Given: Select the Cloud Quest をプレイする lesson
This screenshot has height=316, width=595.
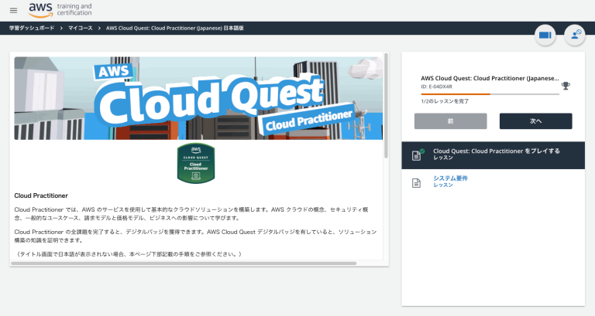Looking at the screenshot, I should click(x=494, y=155).
